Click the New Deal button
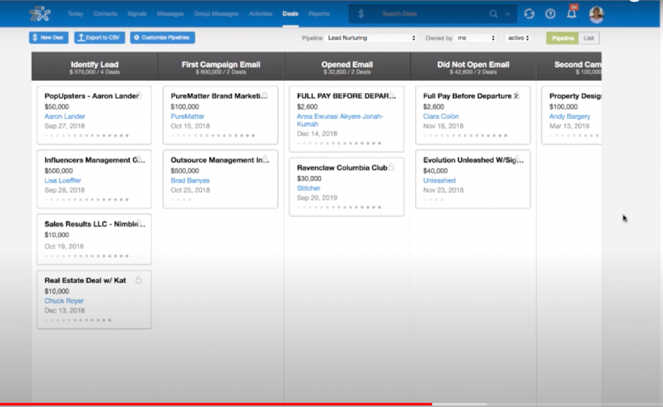This screenshot has height=407, width=663. (49, 38)
